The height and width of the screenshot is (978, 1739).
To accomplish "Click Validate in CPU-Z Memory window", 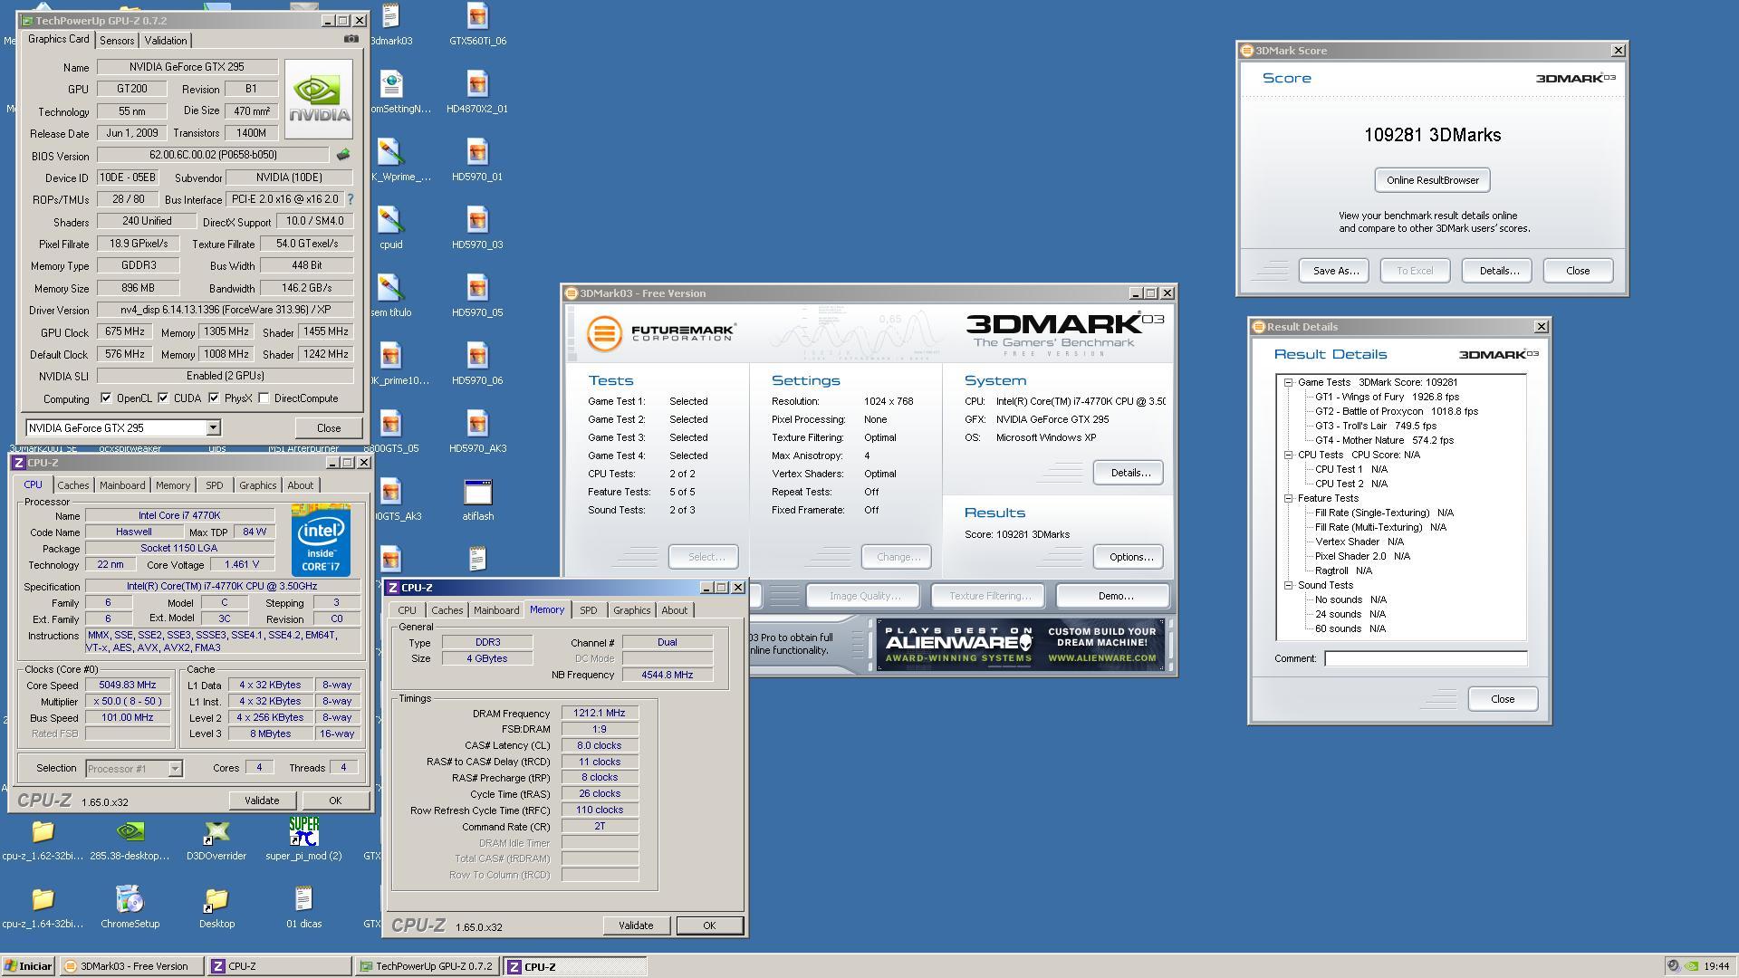I will click(635, 925).
